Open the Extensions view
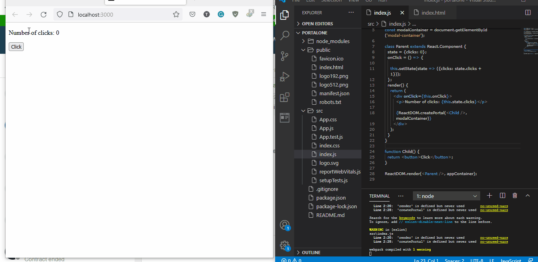Image resolution: width=538 pixels, height=262 pixels. tap(285, 97)
